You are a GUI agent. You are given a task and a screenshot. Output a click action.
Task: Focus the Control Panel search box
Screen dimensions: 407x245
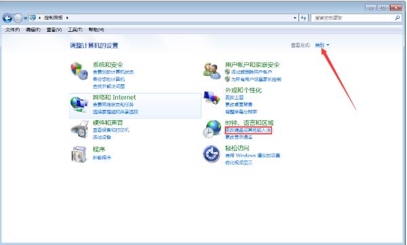pos(353,18)
